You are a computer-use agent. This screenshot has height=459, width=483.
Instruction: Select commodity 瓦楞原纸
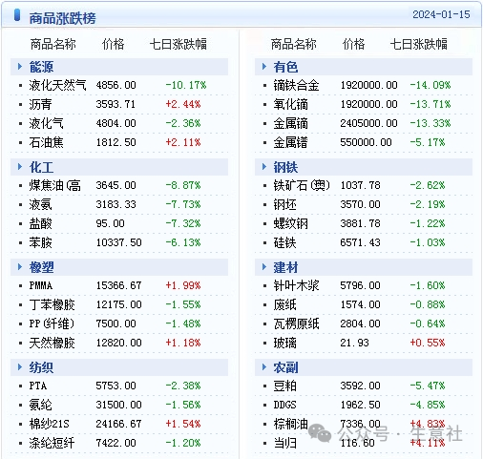pyautogui.click(x=296, y=323)
